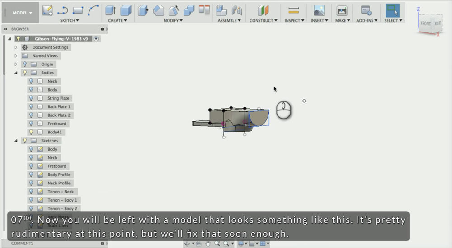This screenshot has height=248, width=452.
Task: Open the ADD-INS menu
Action: coord(367,20)
